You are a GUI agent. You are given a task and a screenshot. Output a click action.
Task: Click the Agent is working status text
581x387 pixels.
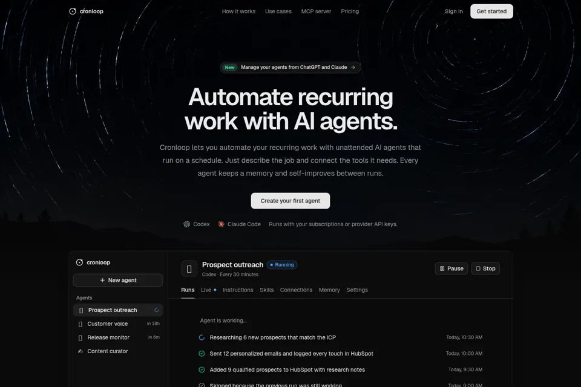tap(223, 320)
